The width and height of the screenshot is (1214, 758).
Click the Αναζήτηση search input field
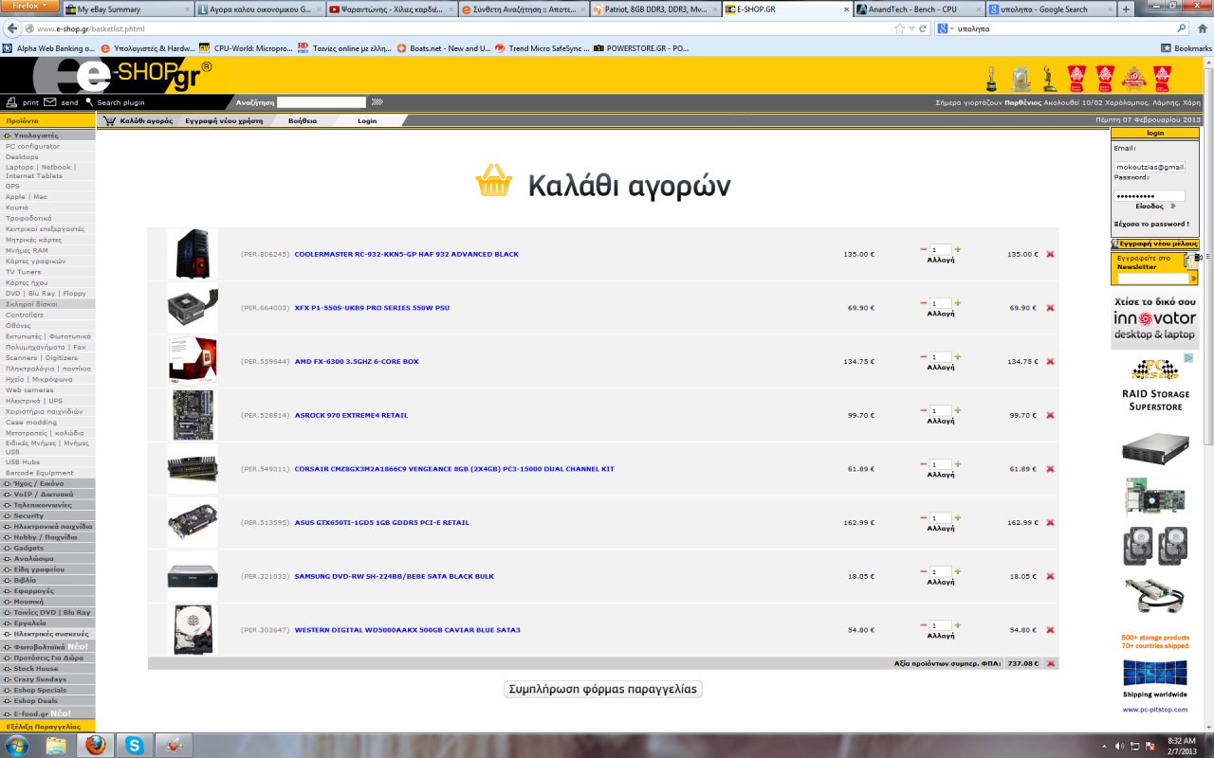[x=321, y=102]
